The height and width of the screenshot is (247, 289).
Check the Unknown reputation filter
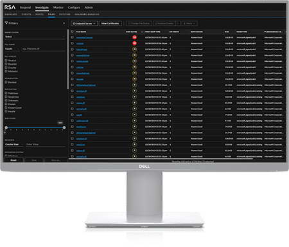pos(6,100)
